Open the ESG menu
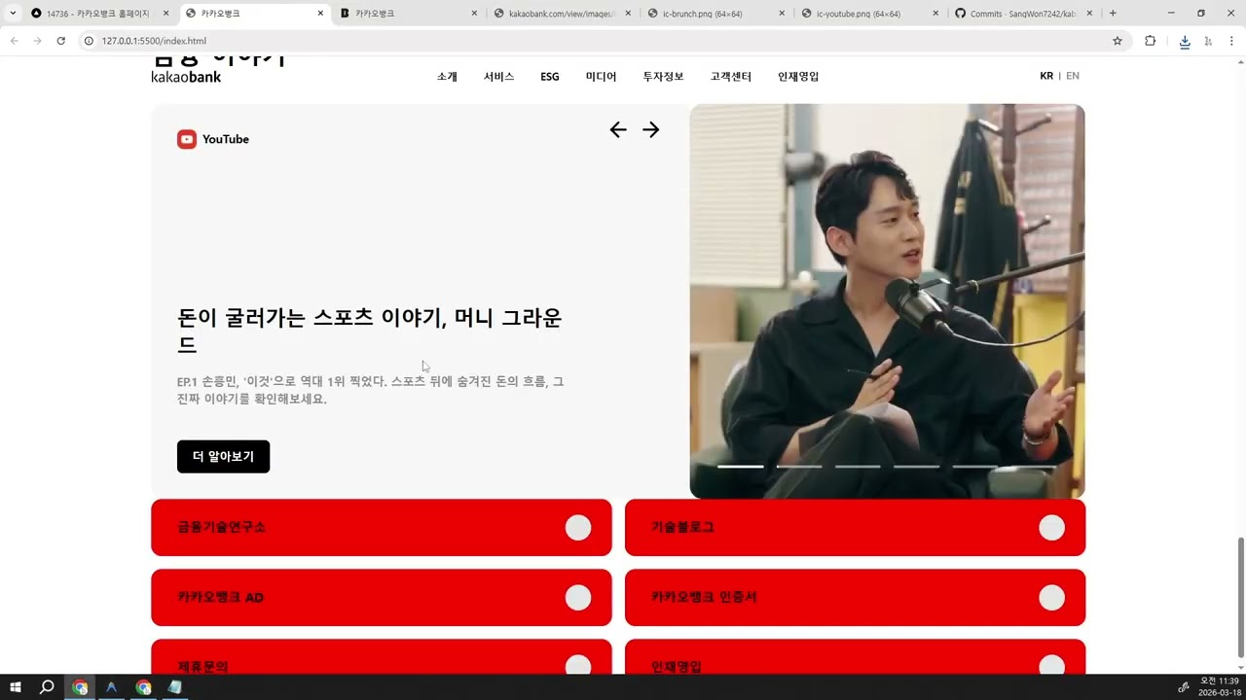 coord(550,77)
